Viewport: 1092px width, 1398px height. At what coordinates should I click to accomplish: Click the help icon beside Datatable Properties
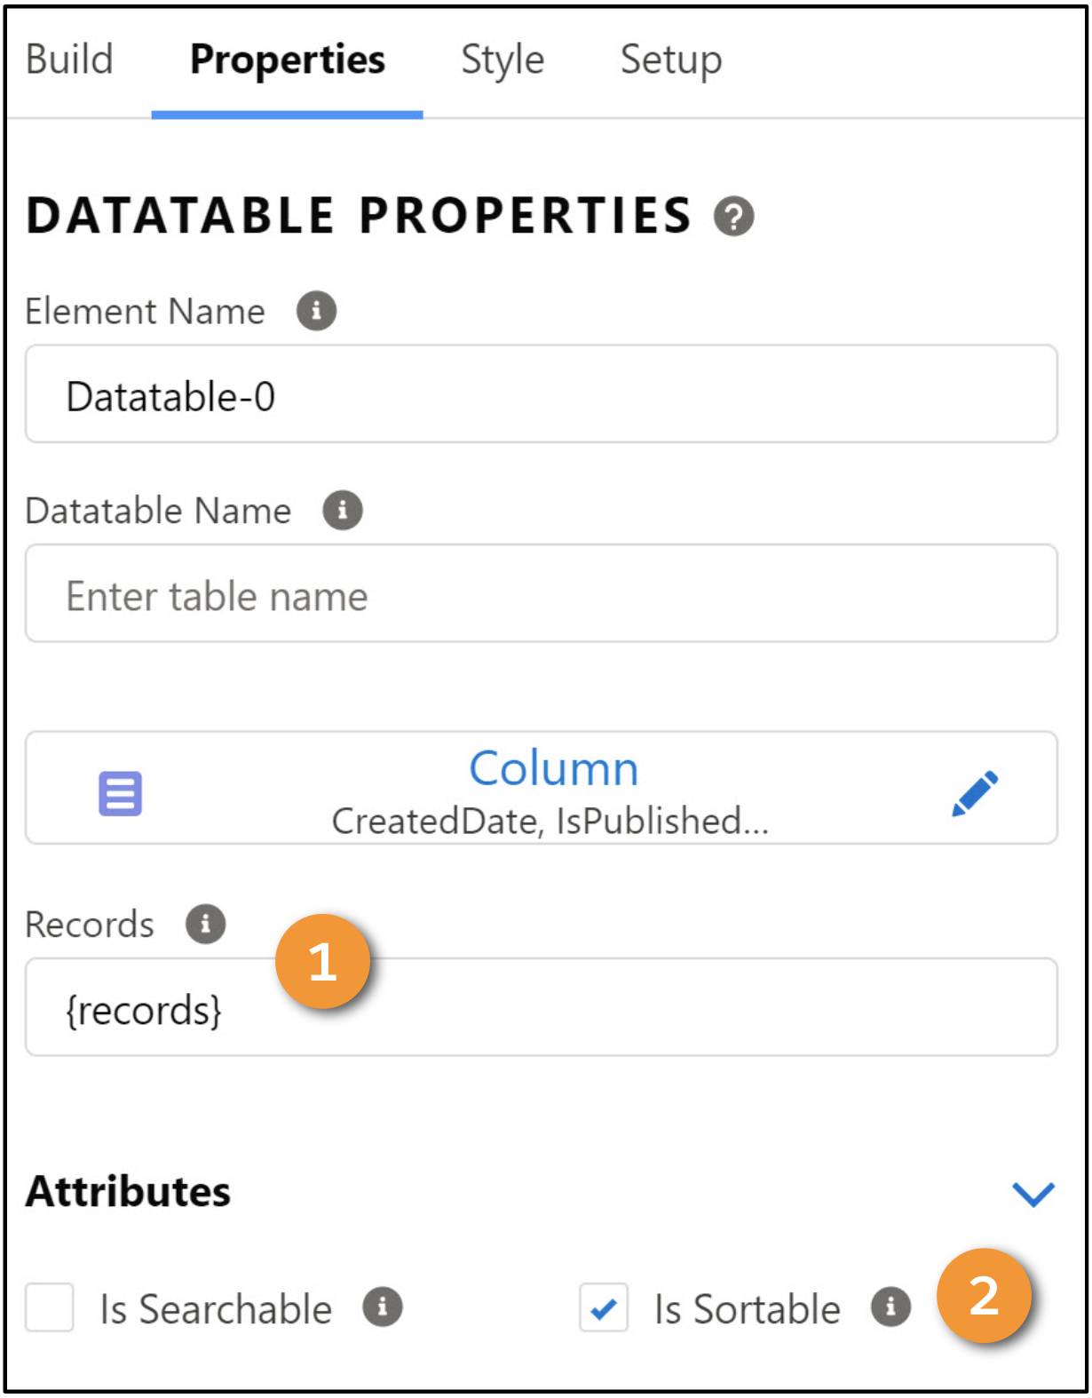[734, 217]
